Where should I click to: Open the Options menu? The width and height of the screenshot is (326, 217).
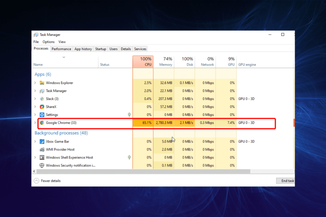point(49,42)
